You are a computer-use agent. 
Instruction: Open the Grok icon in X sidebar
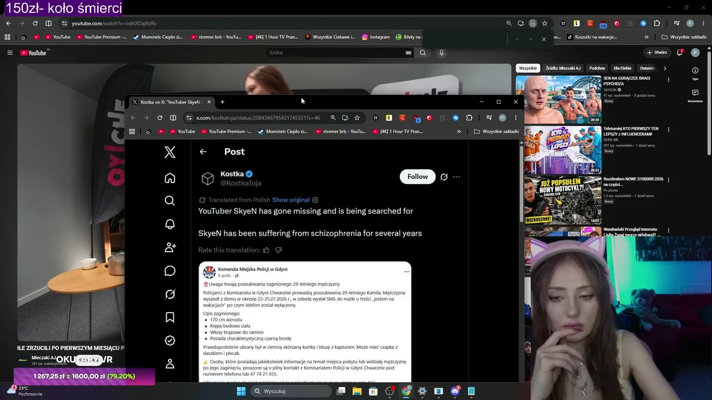click(170, 294)
